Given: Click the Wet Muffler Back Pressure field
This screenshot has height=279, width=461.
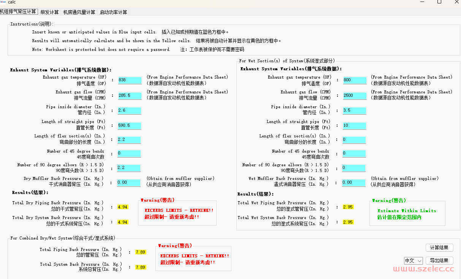Looking at the screenshot, I should tap(354, 183).
